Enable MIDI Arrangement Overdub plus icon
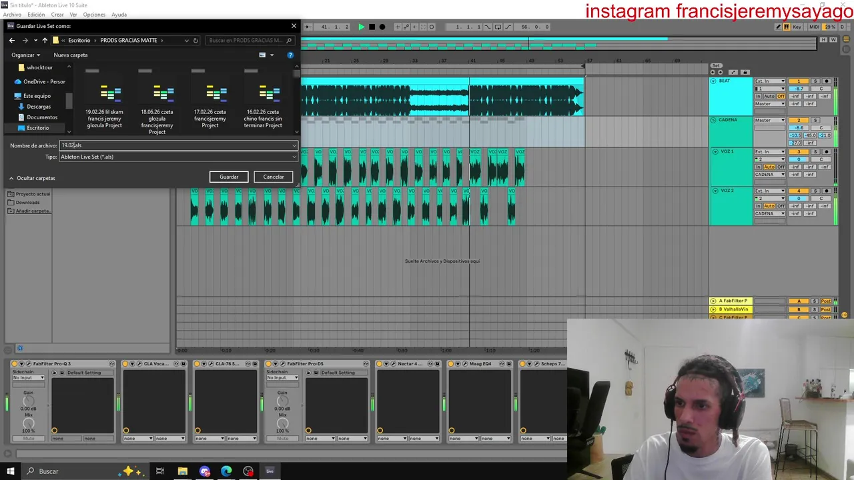 pos(398,27)
